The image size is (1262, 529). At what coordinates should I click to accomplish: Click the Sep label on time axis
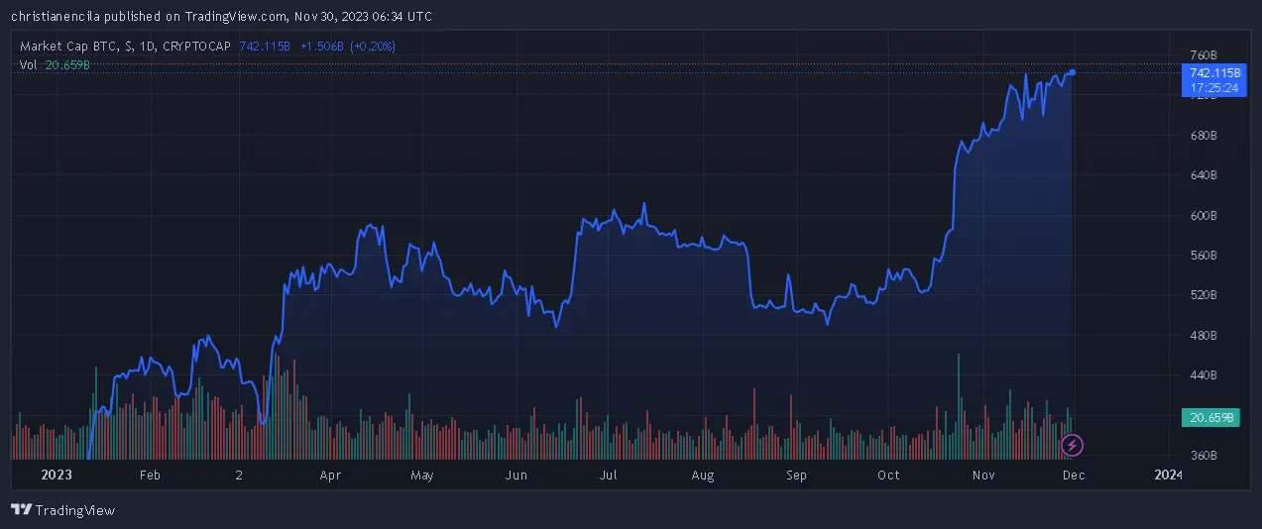[x=796, y=476]
